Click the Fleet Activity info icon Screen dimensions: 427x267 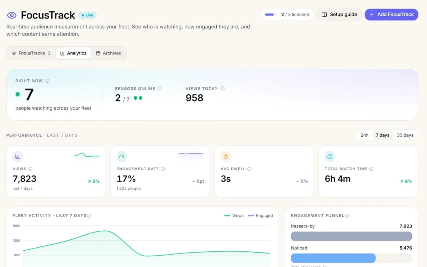pos(89,216)
